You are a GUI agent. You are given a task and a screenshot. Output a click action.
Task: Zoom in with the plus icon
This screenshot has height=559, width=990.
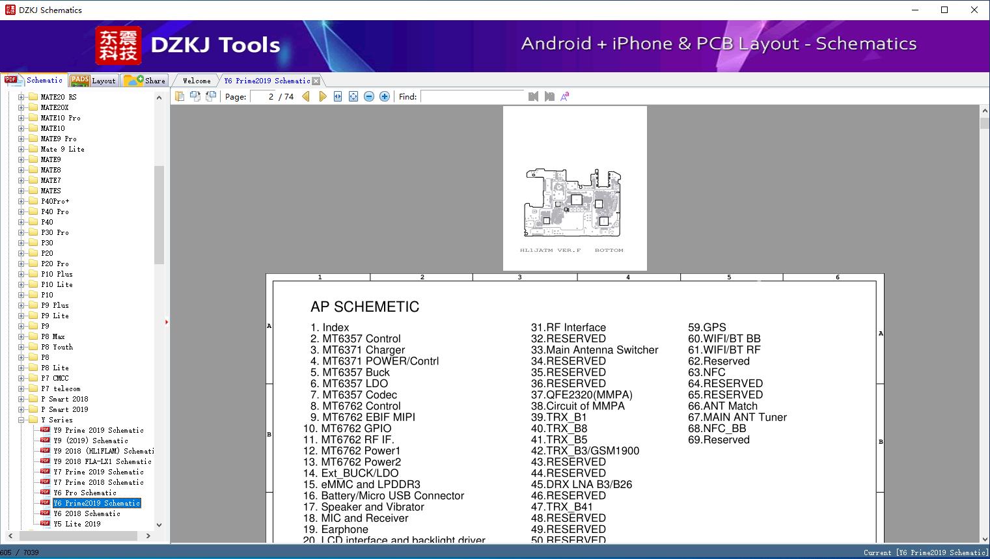(385, 96)
